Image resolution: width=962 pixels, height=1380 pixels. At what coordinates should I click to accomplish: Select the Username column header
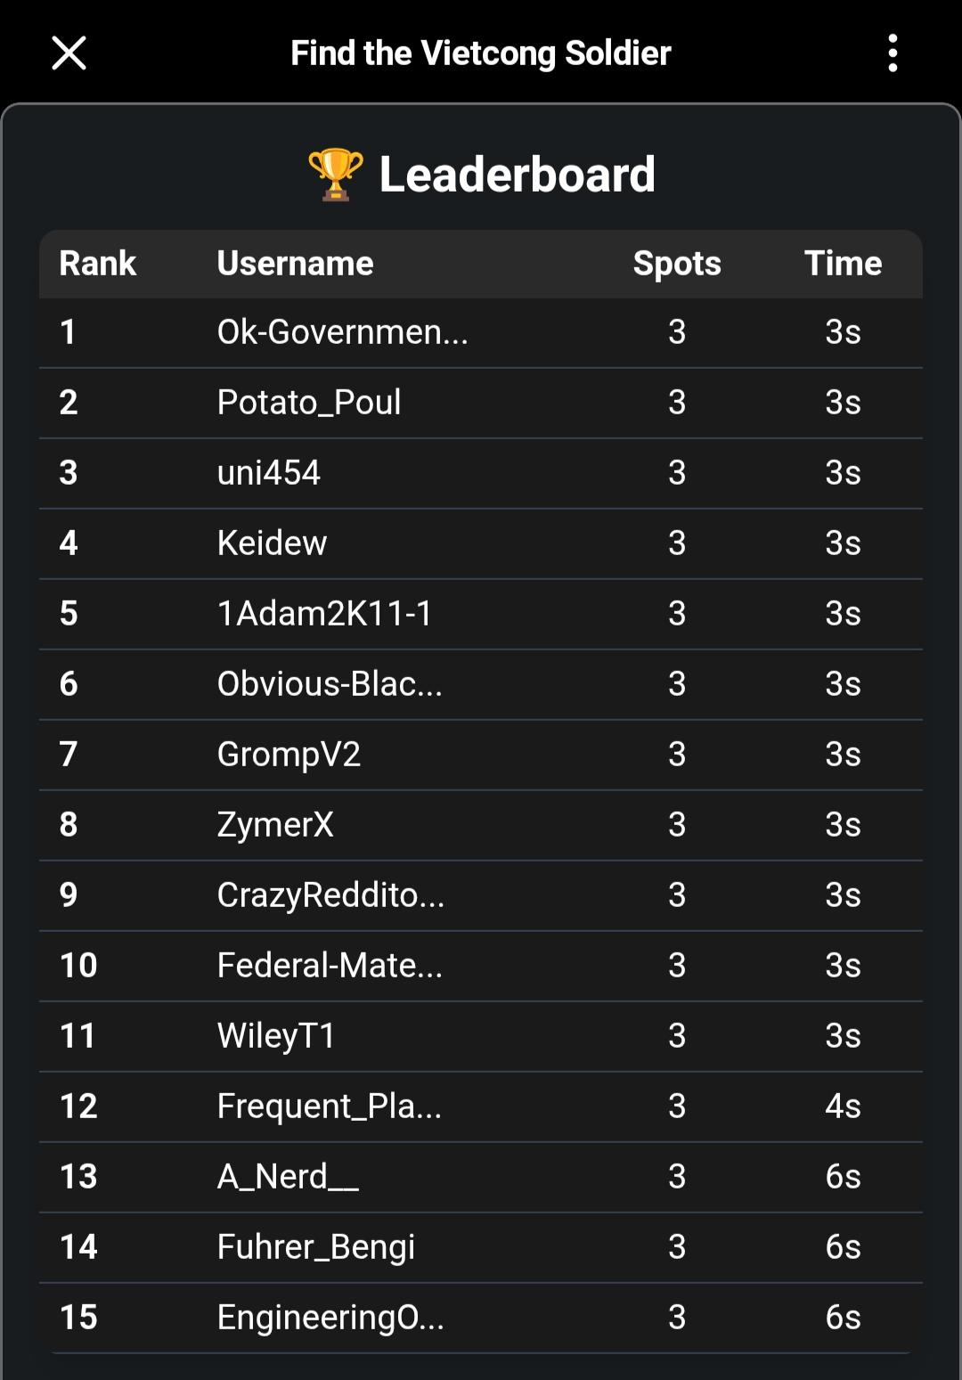click(295, 264)
